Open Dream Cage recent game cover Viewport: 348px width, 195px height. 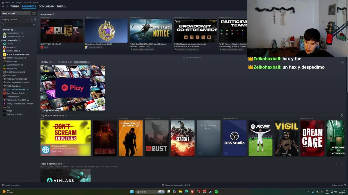312,138
